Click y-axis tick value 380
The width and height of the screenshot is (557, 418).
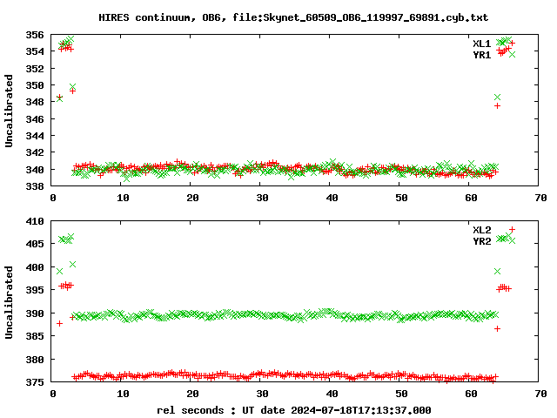click(x=35, y=360)
